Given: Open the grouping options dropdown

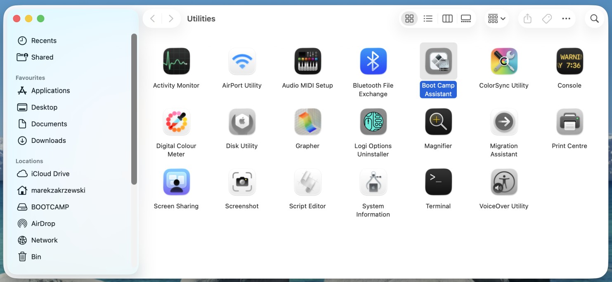Looking at the screenshot, I should click(496, 18).
